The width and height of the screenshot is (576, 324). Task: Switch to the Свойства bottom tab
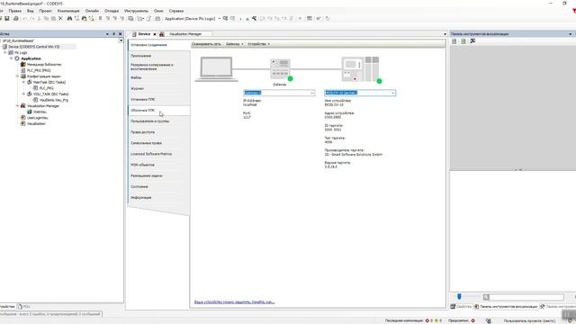(x=462, y=306)
